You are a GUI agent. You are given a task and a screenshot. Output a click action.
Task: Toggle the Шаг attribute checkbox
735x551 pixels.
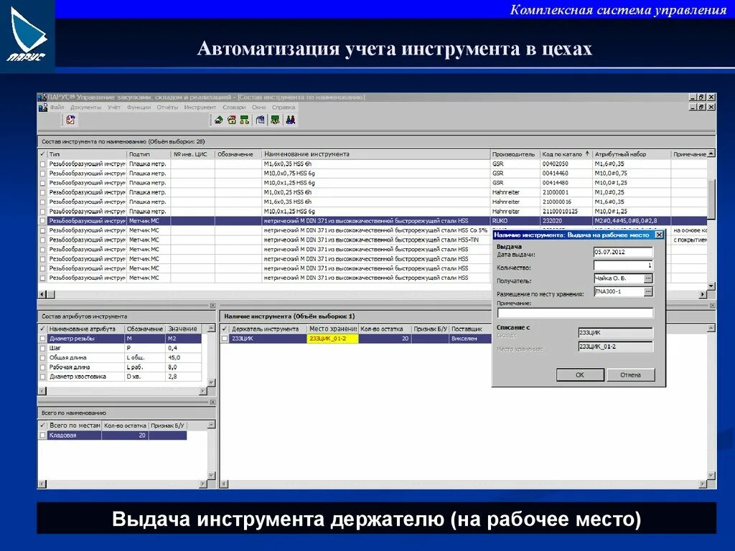(x=42, y=349)
